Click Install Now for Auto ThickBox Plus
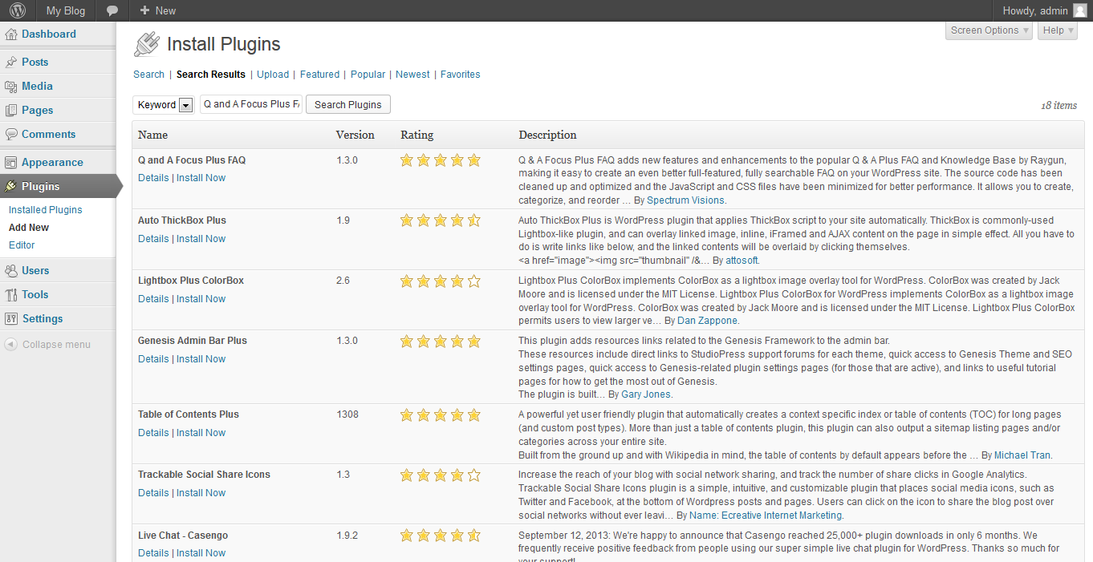Viewport: 1093px width, 562px height. point(201,239)
